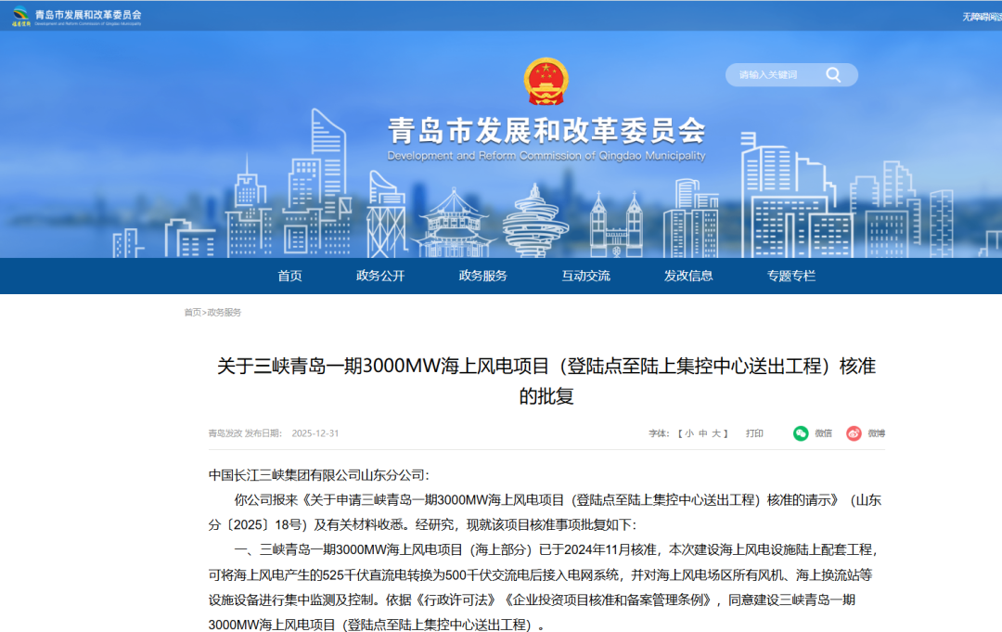Screen dimensions: 1002x632
Task: Switch to the 首页 tab
Action: pos(290,276)
